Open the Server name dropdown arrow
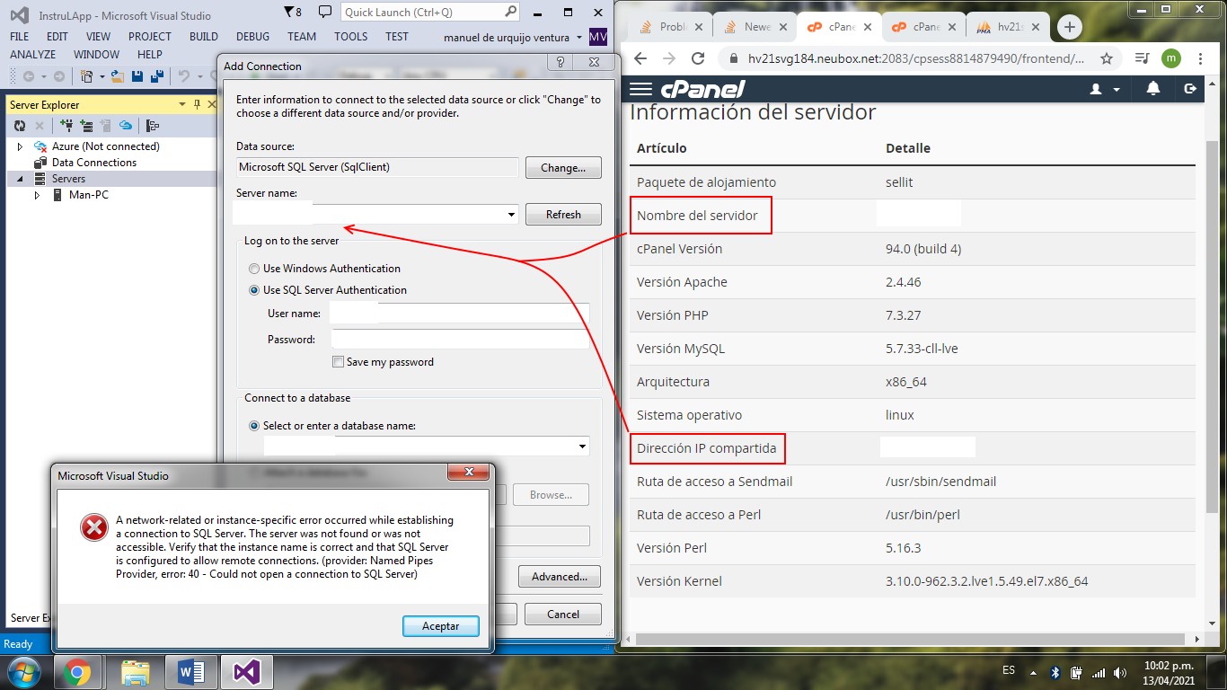Screen dimensions: 1227x690 coord(511,215)
